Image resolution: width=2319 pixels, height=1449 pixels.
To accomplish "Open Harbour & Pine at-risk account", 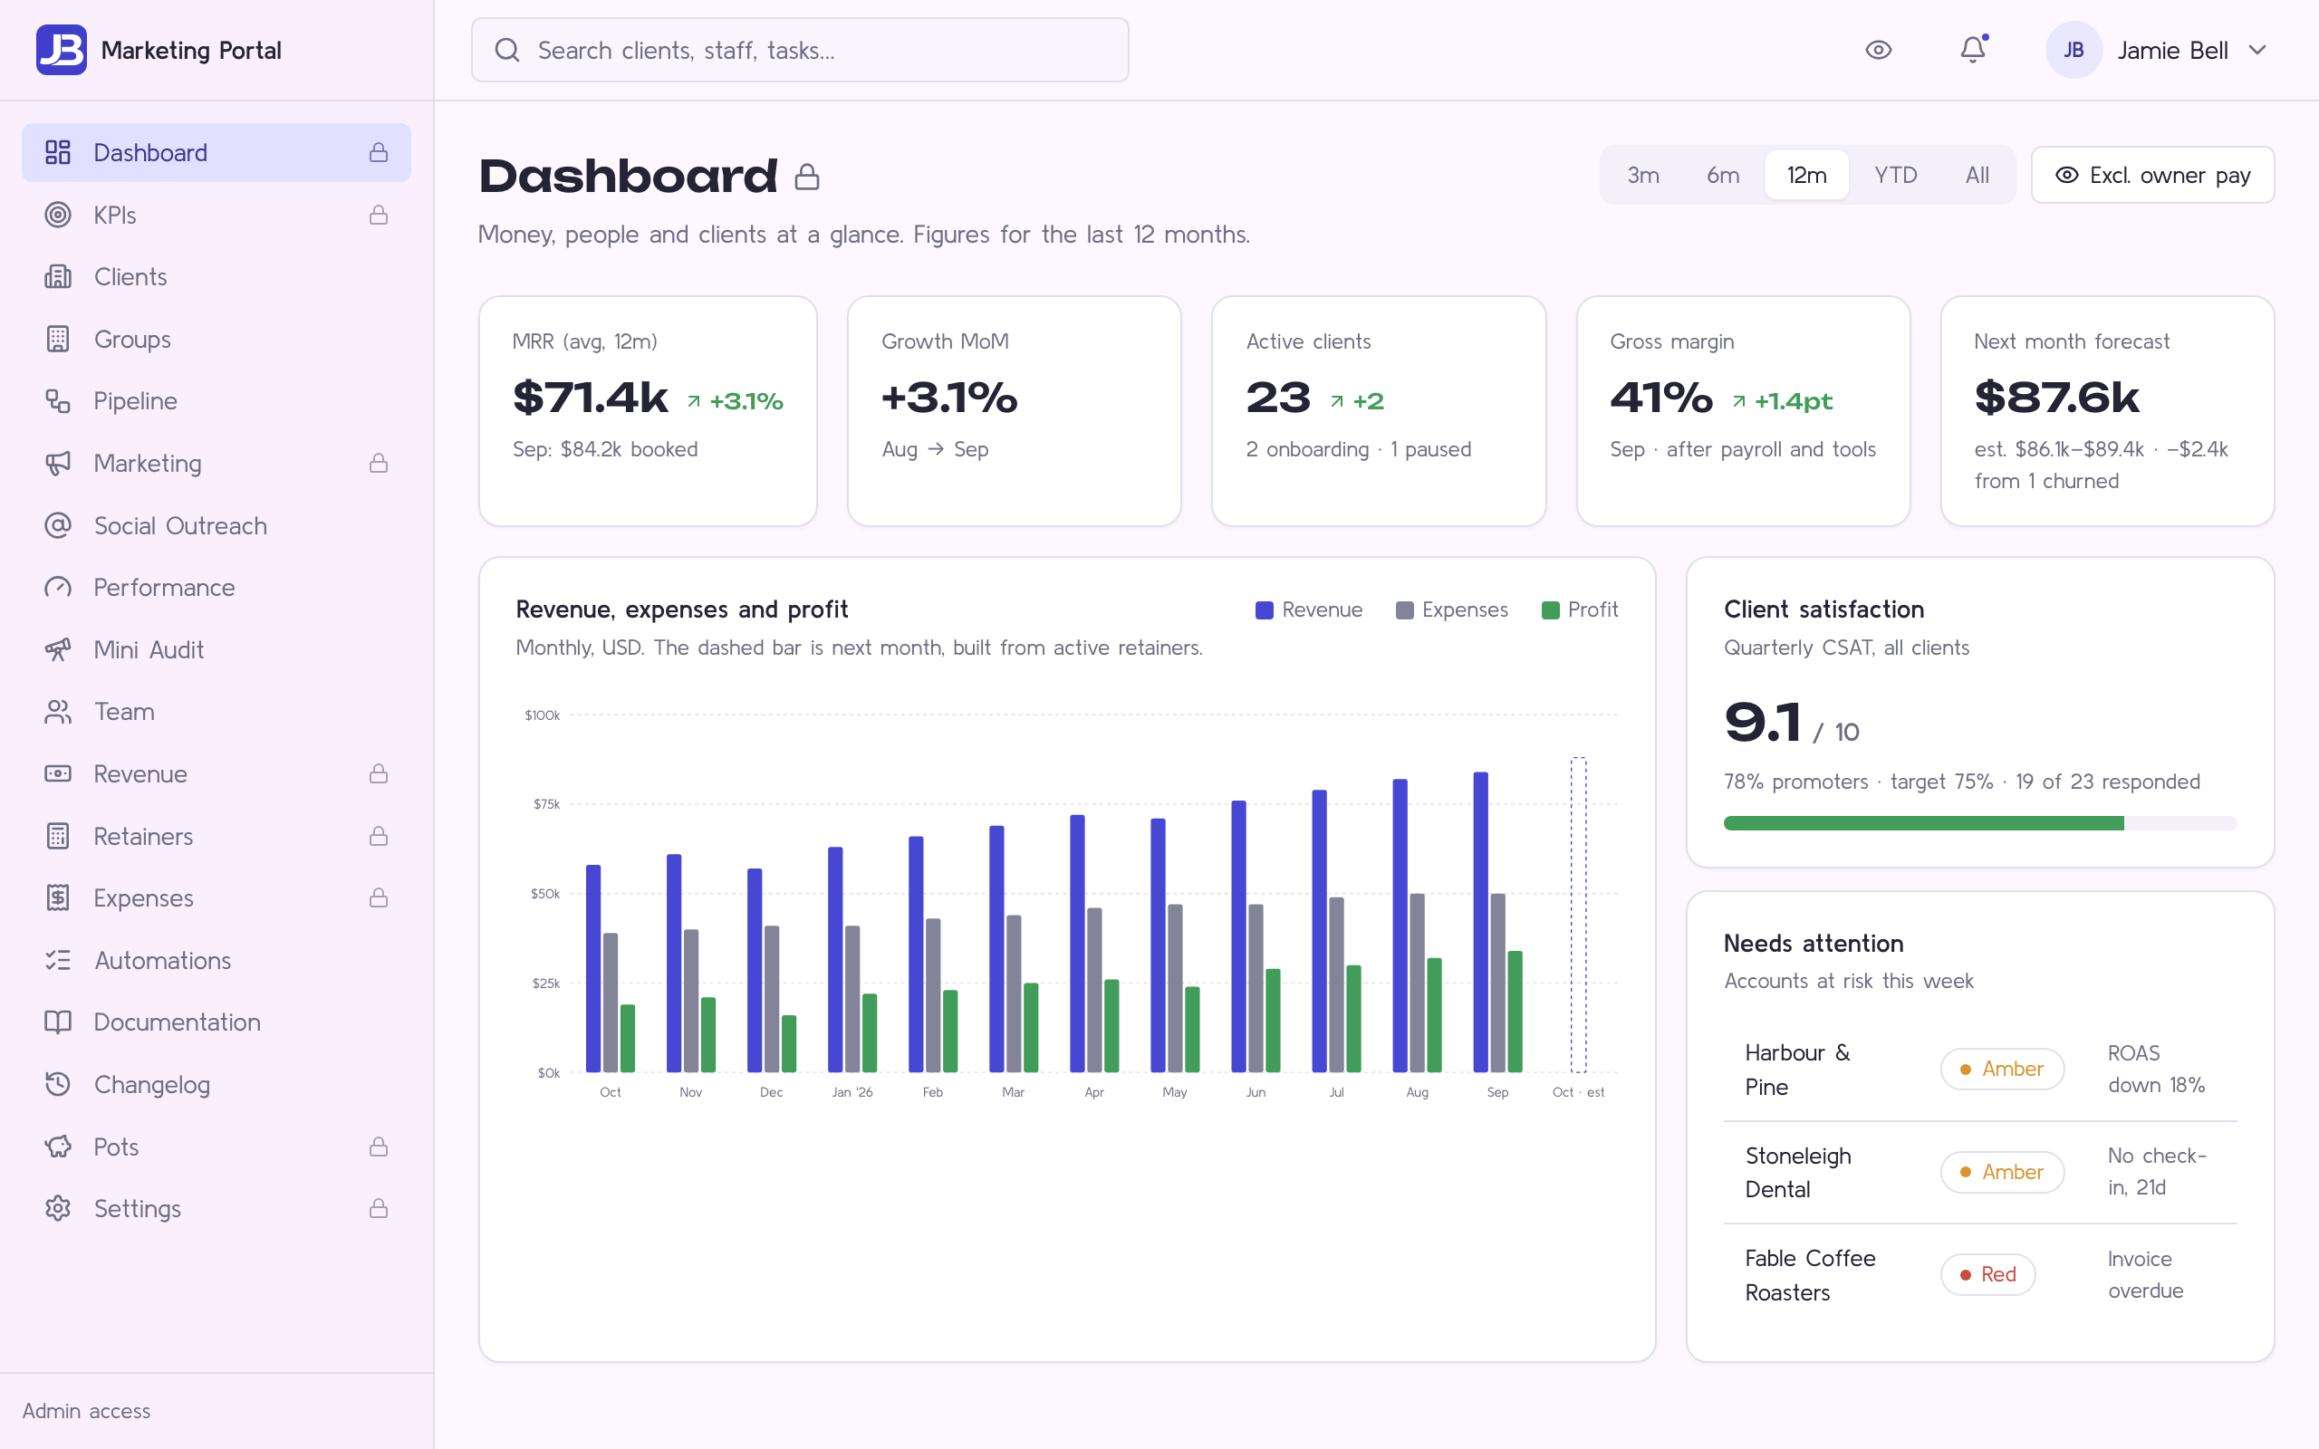I will pyautogui.click(x=1980, y=1070).
